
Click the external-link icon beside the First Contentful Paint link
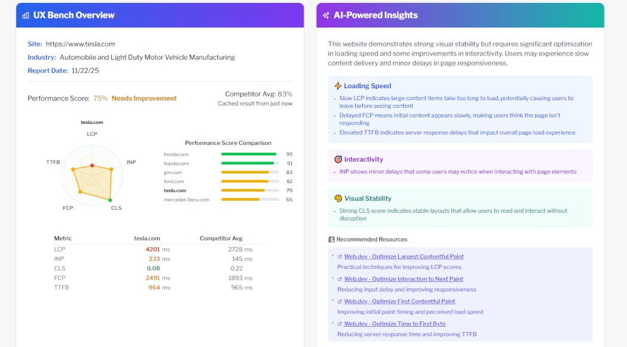click(x=339, y=301)
